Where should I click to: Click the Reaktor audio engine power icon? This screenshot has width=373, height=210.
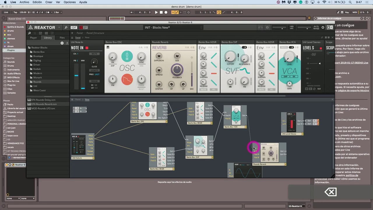pyautogui.click(x=323, y=27)
